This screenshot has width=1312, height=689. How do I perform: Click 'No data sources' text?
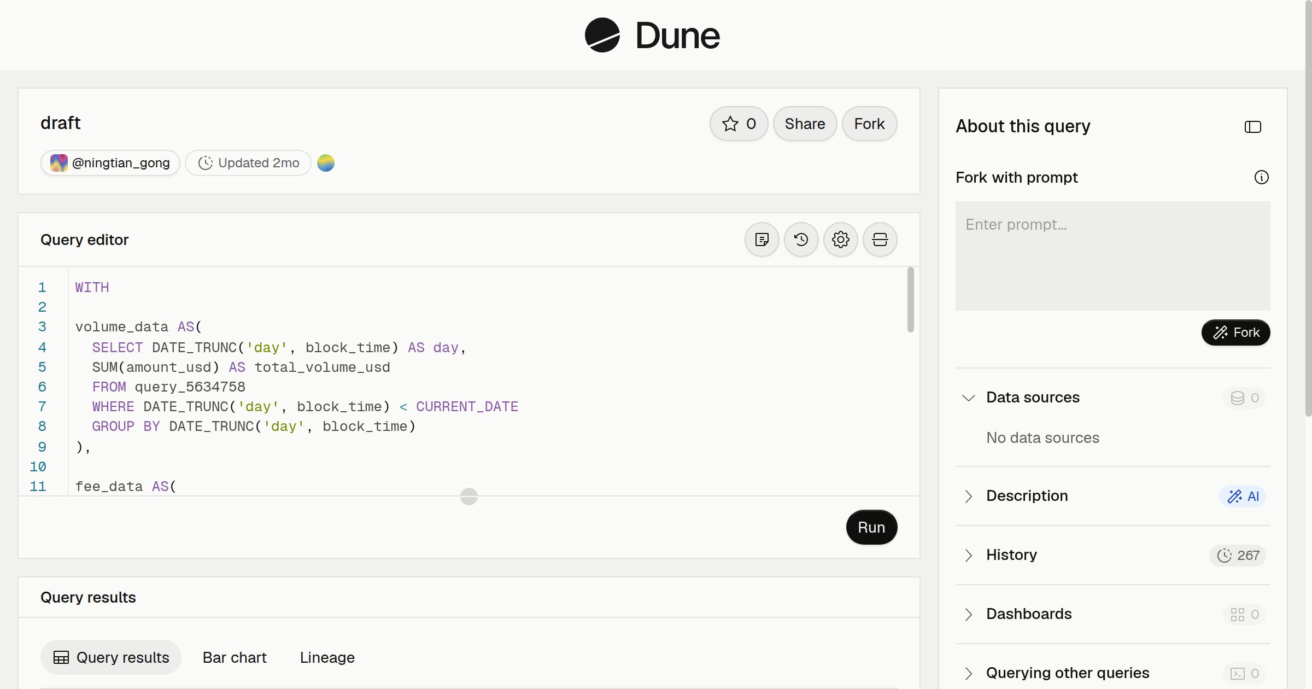(x=1042, y=437)
